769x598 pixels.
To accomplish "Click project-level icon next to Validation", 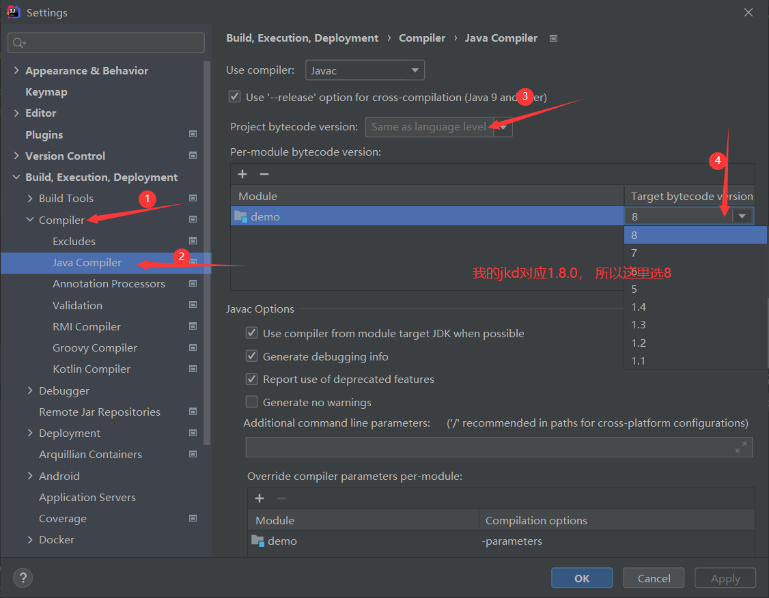I will click(x=193, y=305).
